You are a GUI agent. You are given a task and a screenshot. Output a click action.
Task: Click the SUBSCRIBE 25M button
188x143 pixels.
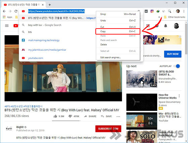click(x=108, y=129)
